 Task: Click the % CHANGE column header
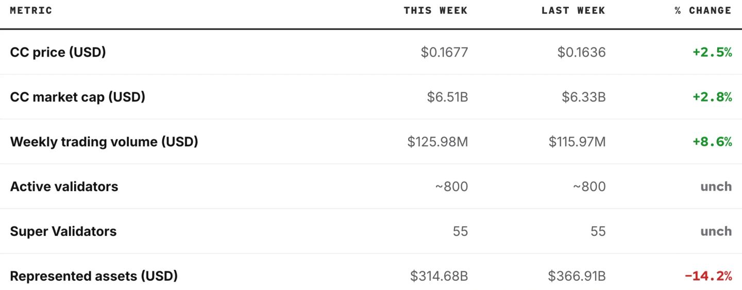click(x=703, y=10)
